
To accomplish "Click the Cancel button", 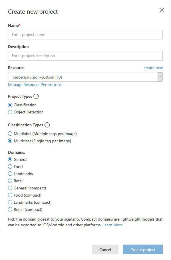I will pos(105,249).
